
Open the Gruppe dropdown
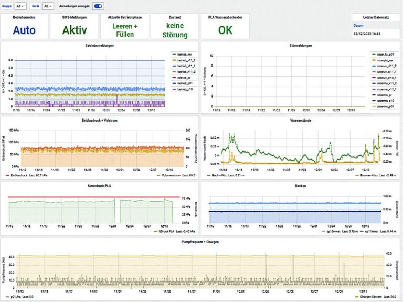tap(22, 6)
